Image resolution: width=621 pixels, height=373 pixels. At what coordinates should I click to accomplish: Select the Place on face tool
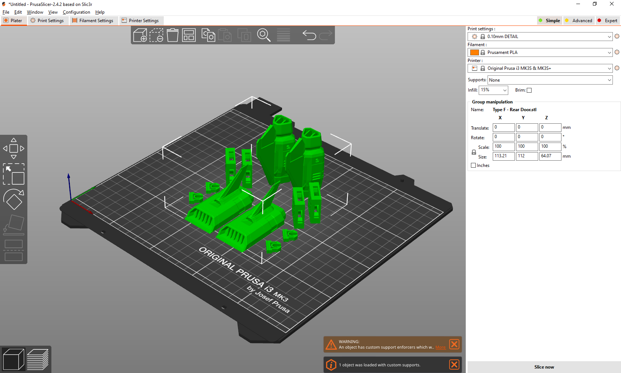click(x=14, y=225)
